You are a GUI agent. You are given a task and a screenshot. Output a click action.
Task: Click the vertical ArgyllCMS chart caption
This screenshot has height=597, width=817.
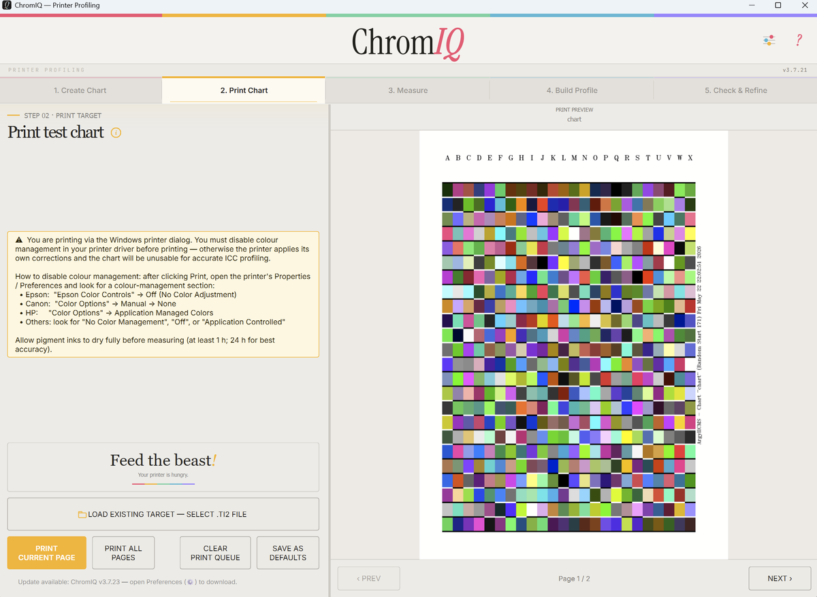click(699, 345)
